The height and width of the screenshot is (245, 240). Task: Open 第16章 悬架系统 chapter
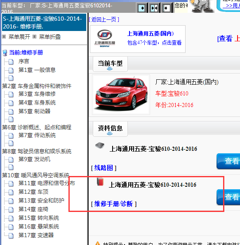click(39, 226)
